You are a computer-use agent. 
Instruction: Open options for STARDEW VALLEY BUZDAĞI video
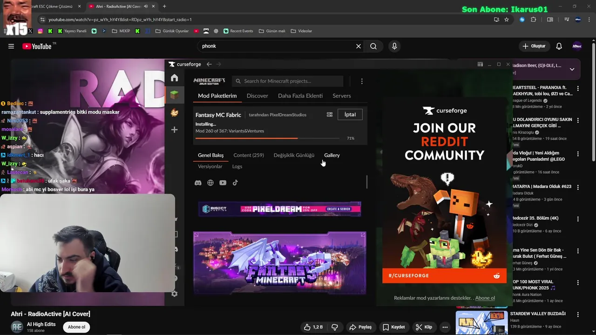coord(578,315)
